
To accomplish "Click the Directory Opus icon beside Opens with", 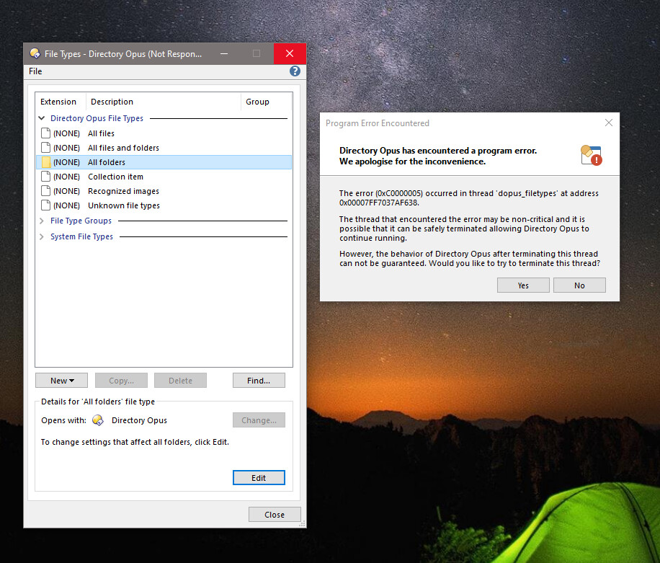I will (x=98, y=420).
